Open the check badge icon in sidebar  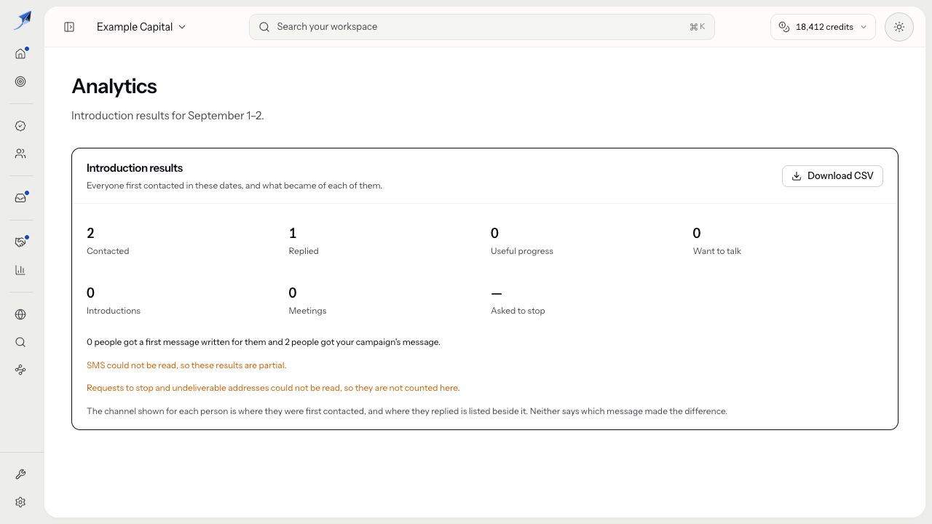(x=20, y=126)
